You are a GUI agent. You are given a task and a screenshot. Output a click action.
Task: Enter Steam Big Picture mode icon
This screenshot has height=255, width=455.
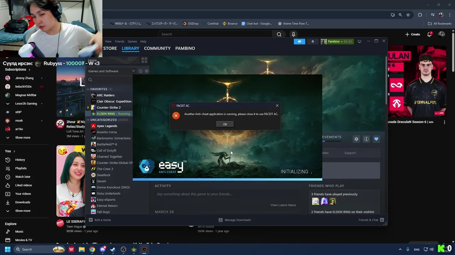(359, 41)
